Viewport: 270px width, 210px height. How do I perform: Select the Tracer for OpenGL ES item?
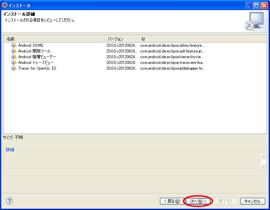37,68
